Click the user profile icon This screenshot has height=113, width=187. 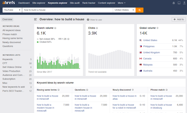click(184, 3)
